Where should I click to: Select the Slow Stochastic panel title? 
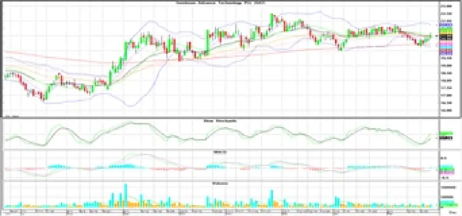coord(221,121)
